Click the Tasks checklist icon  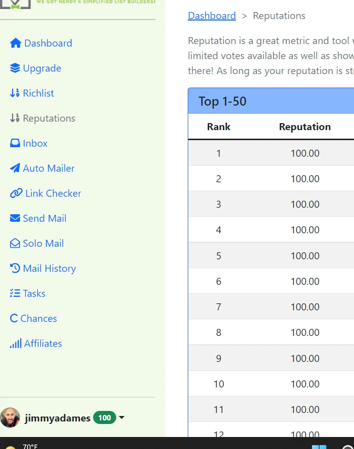[15, 293]
